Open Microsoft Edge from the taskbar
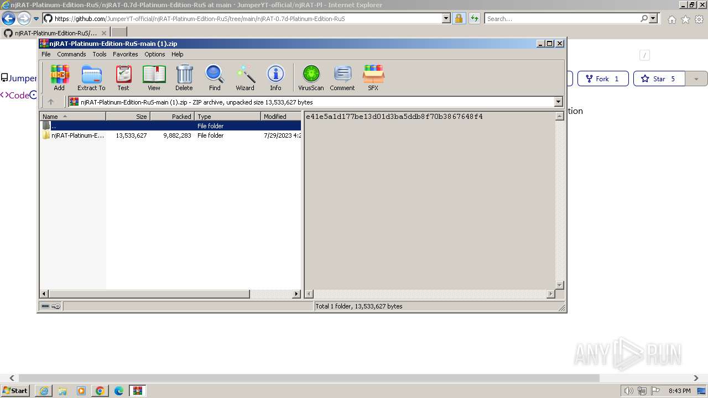 (119, 391)
